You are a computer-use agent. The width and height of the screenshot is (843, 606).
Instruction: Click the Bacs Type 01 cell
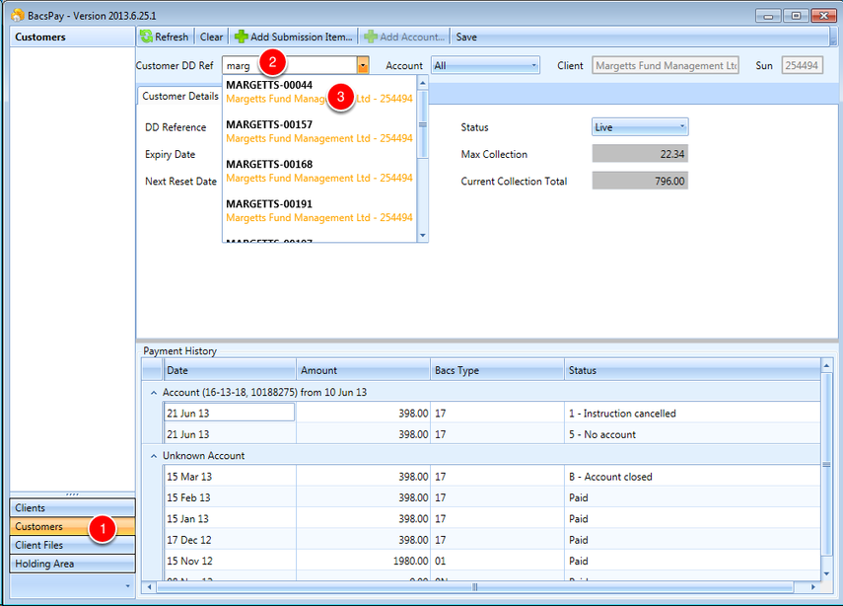[497, 561]
